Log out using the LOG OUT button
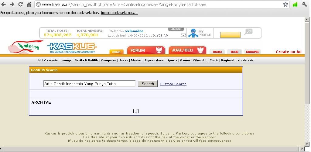Image resolution: width=311 pixels, height=152 pixels. click(176, 29)
